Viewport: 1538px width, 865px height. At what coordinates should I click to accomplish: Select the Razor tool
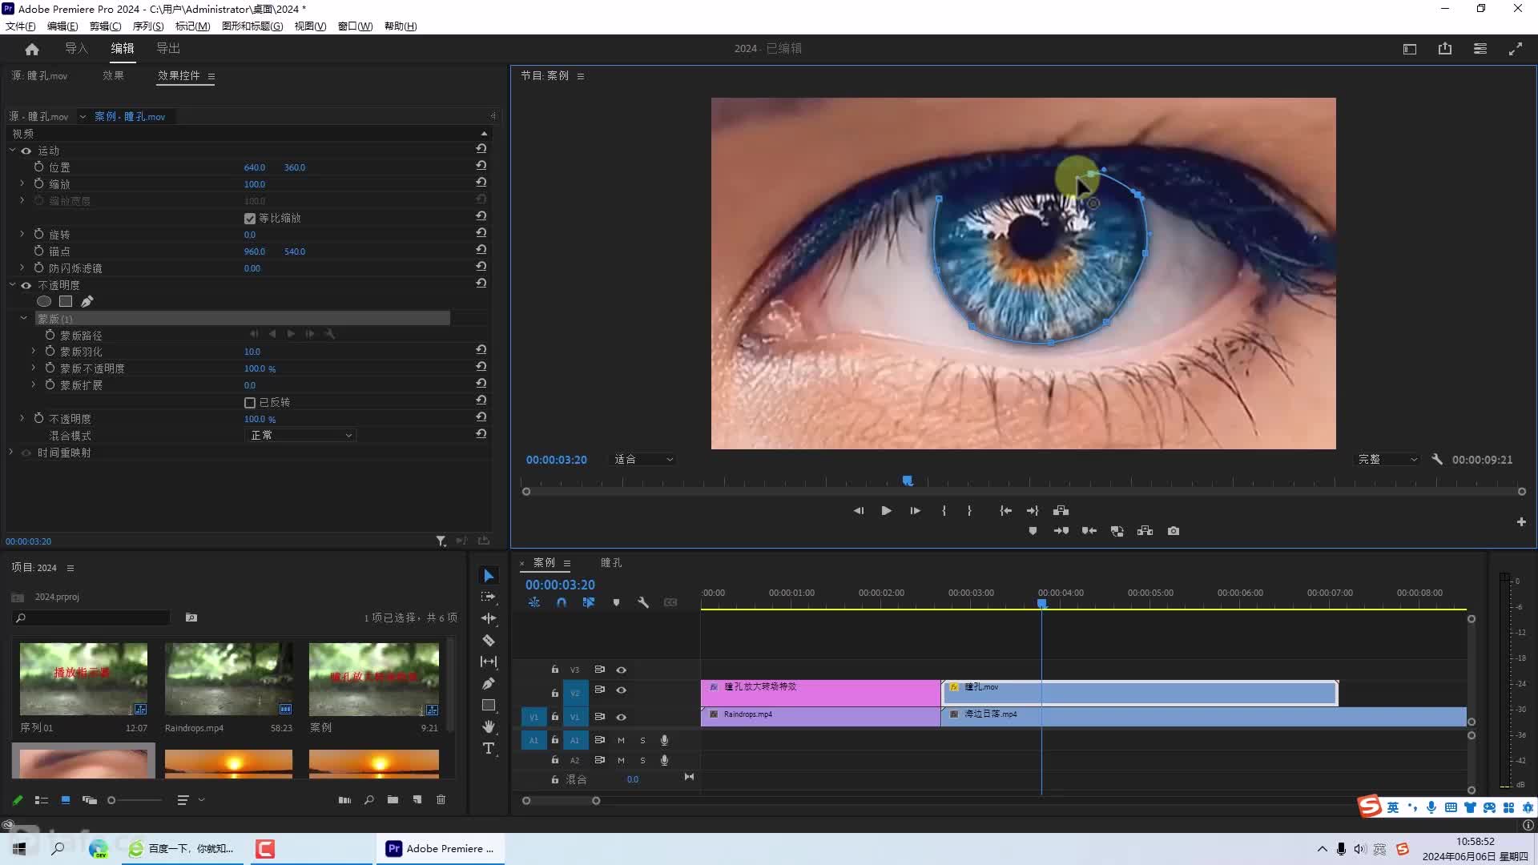click(x=489, y=640)
